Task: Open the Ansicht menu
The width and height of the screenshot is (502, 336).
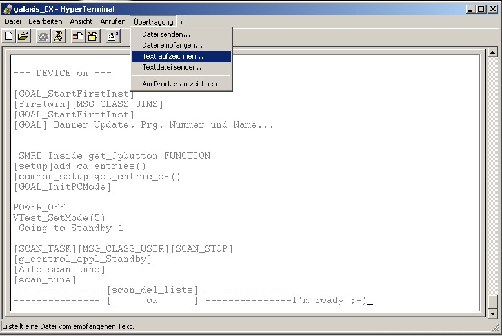Action: 81,21
